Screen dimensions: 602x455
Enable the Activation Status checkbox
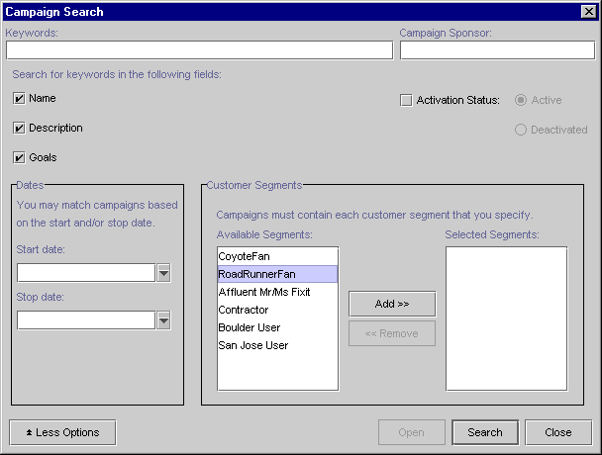coord(406,101)
